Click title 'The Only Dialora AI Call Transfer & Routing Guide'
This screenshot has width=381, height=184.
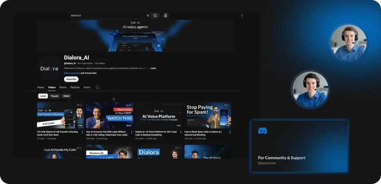click(57, 133)
